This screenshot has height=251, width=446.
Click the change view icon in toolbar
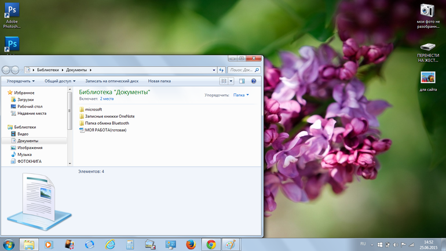[224, 81]
